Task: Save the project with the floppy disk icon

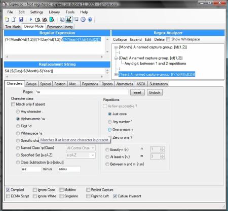Action: point(21,20)
